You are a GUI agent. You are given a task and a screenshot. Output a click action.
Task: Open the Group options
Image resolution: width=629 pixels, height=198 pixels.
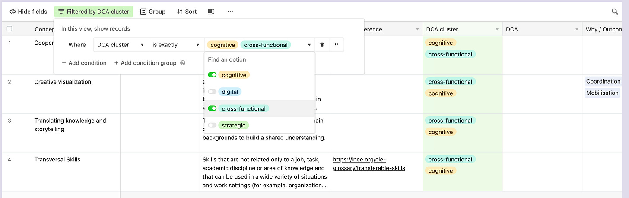tap(153, 12)
